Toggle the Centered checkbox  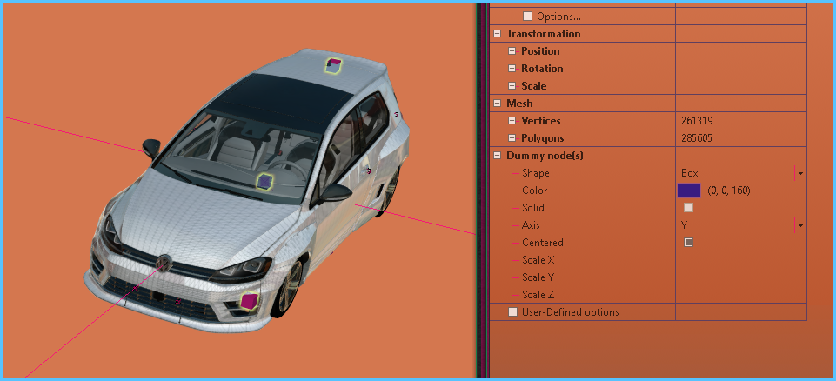click(688, 243)
